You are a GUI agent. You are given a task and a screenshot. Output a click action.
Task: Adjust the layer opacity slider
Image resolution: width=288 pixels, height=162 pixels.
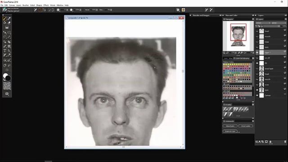pos(272,26)
